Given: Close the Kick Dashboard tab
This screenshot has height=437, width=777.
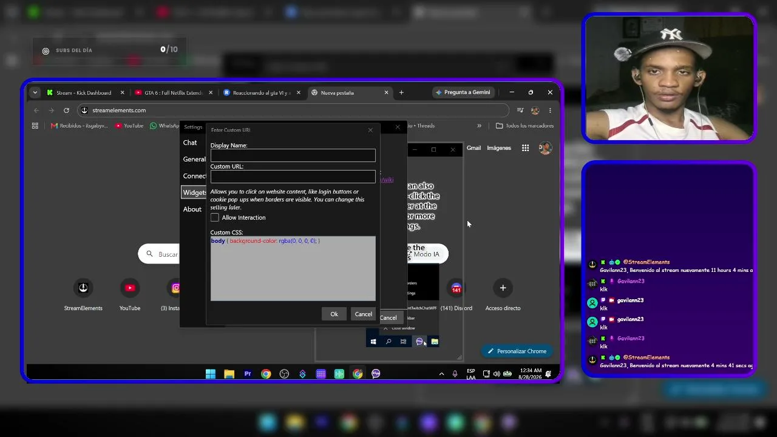Looking at the screenshot, I should coord(122,93).
